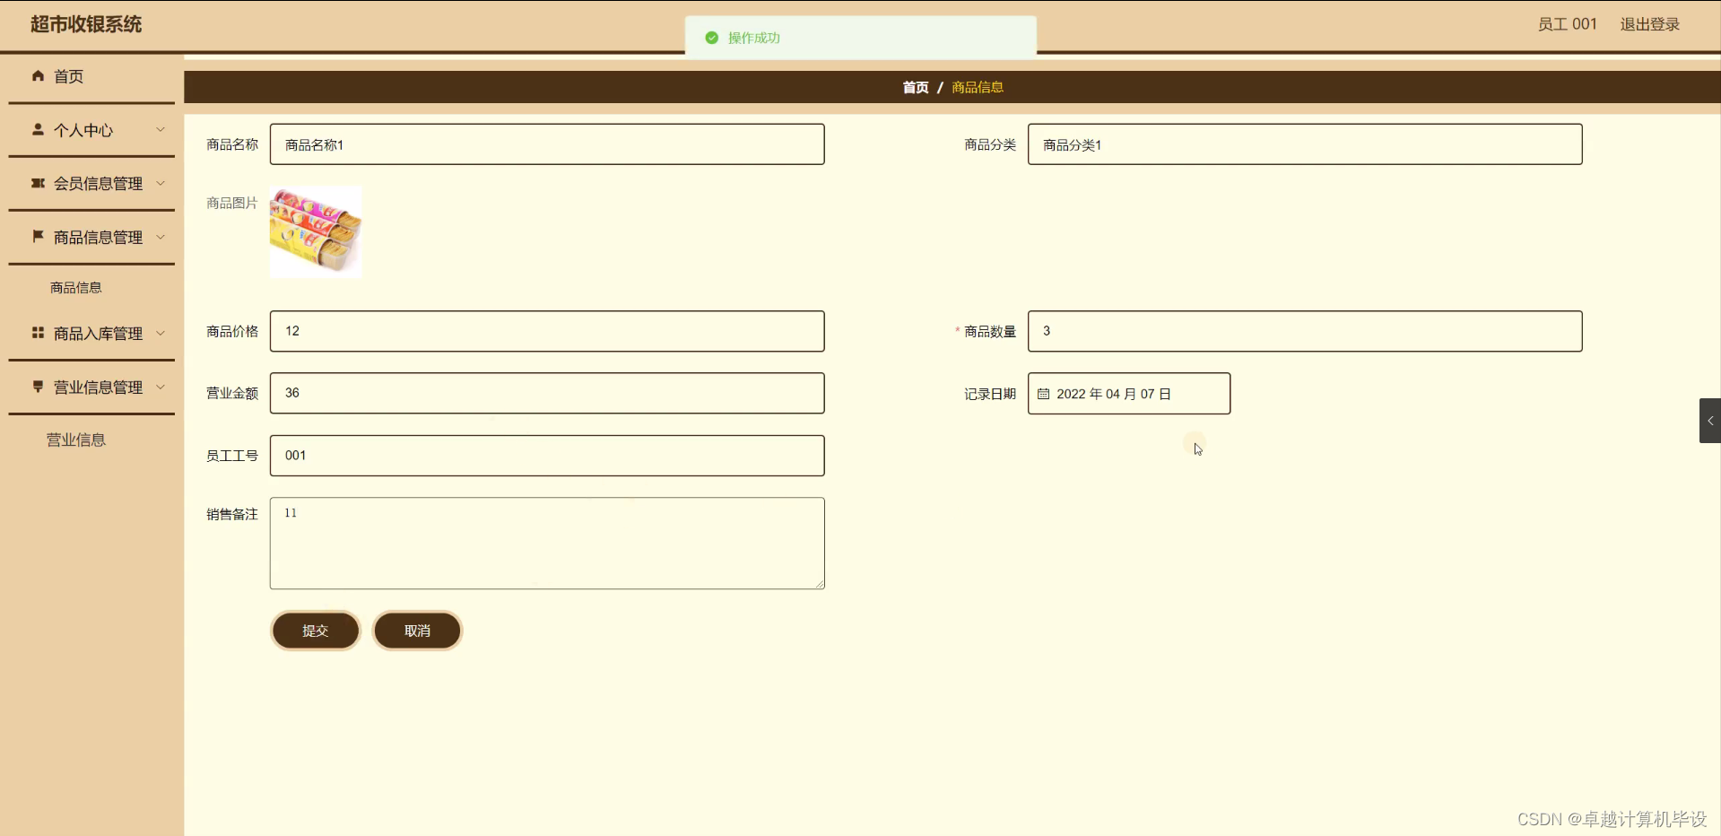Viewport: 1721px width, 836px height.
Task: Click the 商品图片 label
Action: (x=232, y=203)
